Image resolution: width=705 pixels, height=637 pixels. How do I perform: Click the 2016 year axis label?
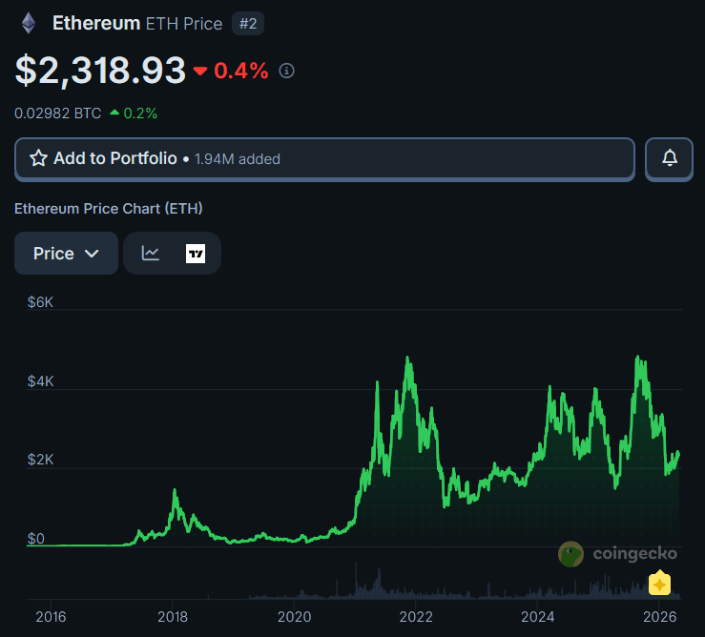[x=51, y=617]
